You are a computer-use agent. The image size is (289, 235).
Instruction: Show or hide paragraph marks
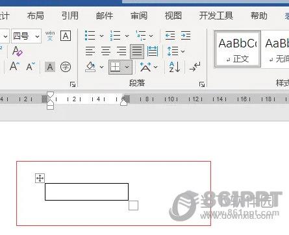click(x=195, y=67)
